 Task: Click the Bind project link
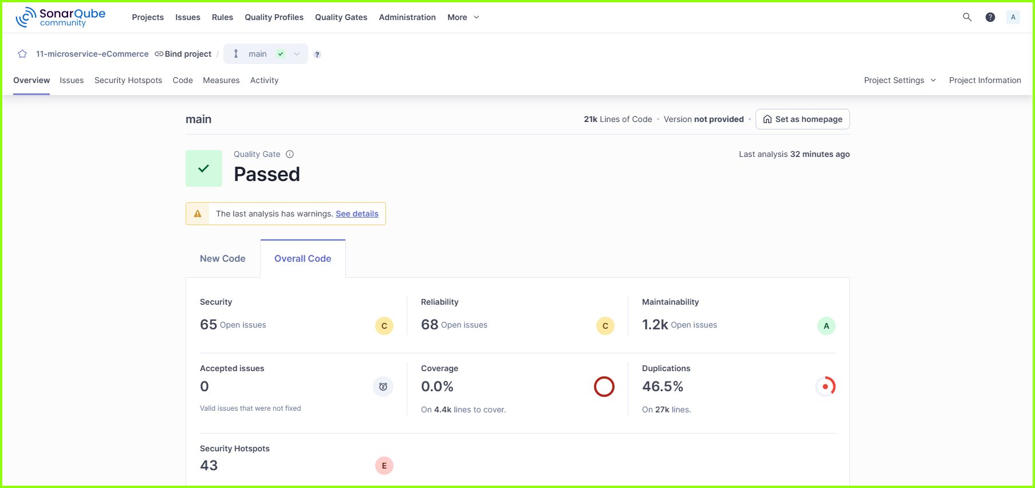click(x=188, y=54)
